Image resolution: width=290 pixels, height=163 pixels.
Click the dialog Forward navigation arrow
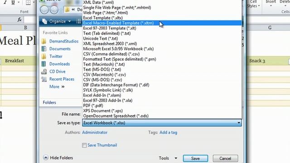[54, 10]
